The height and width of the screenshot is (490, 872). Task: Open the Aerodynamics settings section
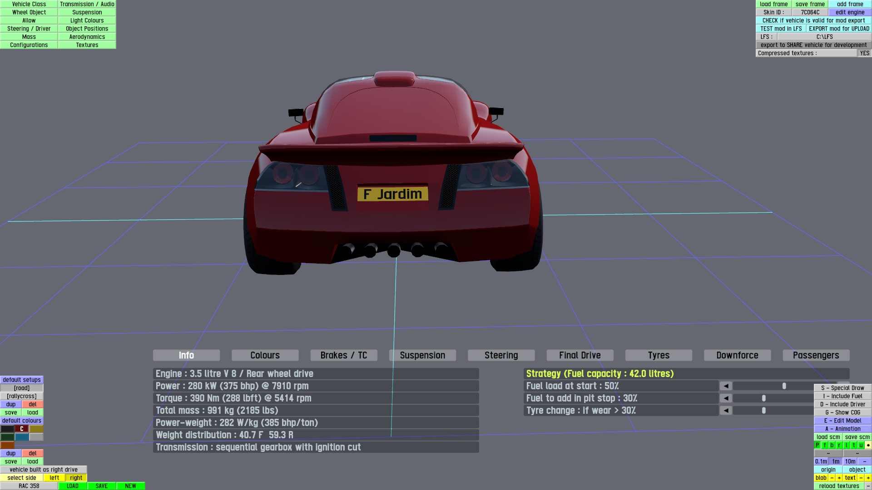(87, 37)
